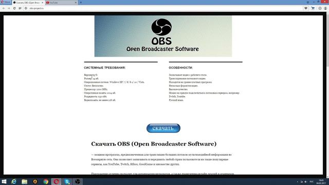
Task: Reload the current page
Action: click(14, 8)
